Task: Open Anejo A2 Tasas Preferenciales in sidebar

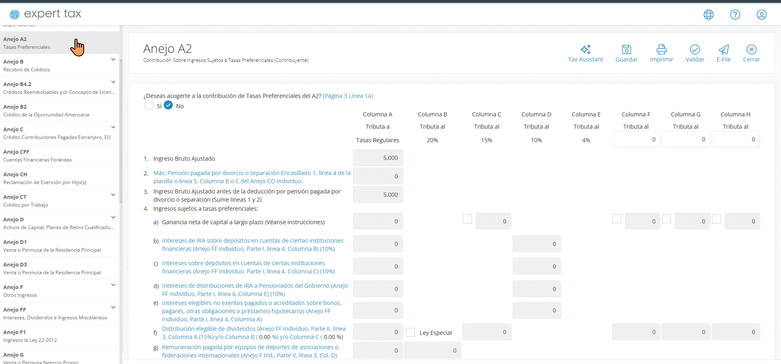Action: point(60,43)
